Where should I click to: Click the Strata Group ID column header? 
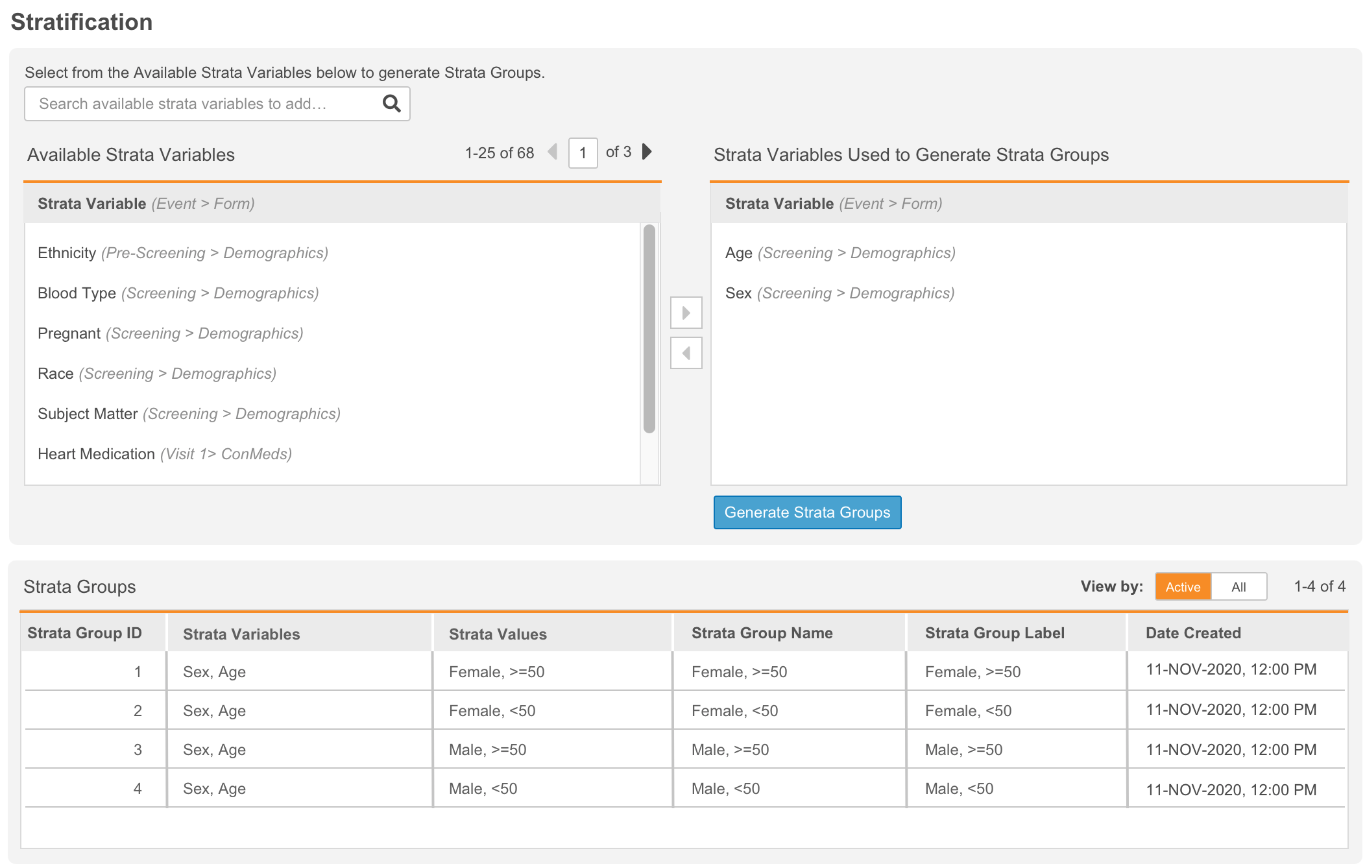[x=84, y=633]
